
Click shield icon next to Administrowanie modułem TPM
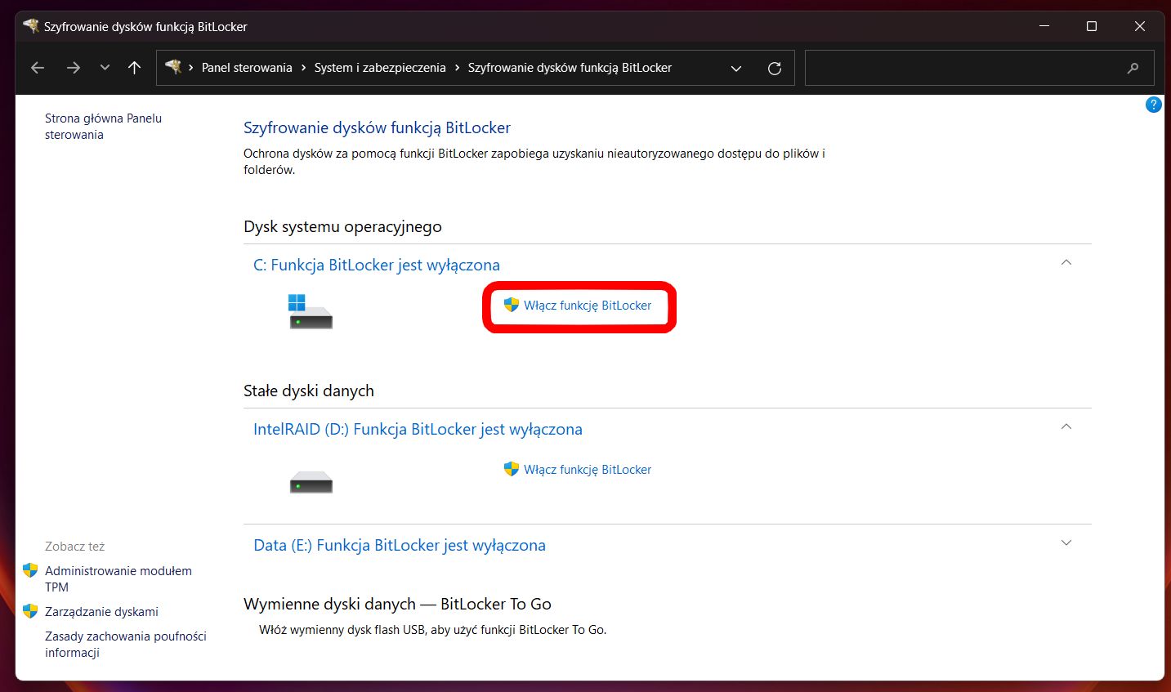tap(30, 570)
